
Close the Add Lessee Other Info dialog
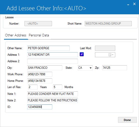click(x=134, y=4)
